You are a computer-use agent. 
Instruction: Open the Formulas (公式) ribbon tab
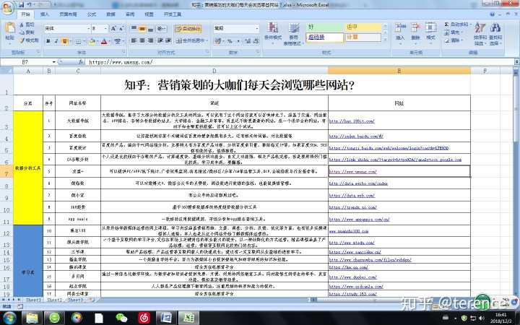(x=92, y=14)
